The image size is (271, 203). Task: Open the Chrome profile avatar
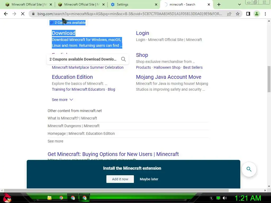coord(257,14)
